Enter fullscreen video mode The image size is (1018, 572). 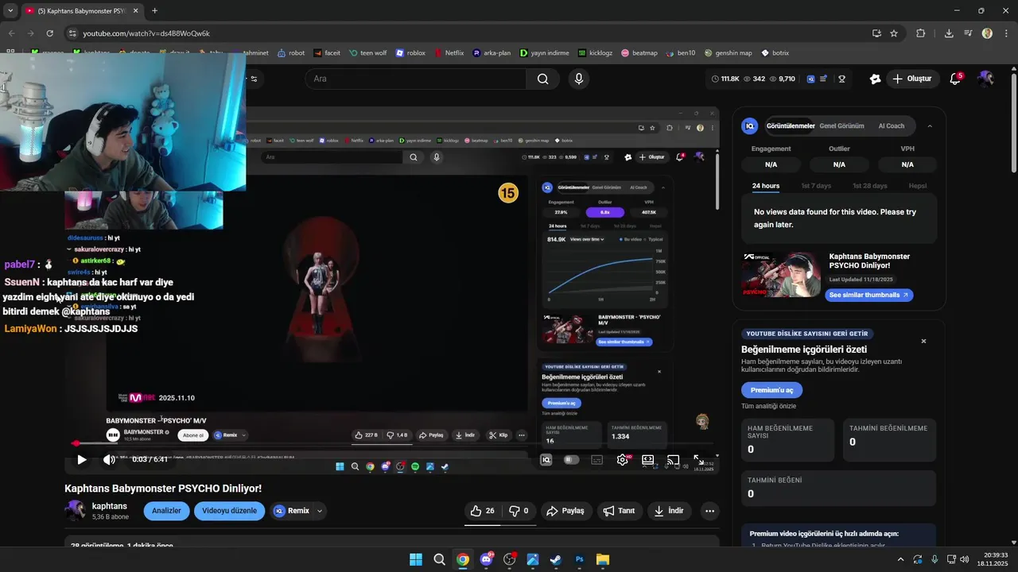[697, 459]
